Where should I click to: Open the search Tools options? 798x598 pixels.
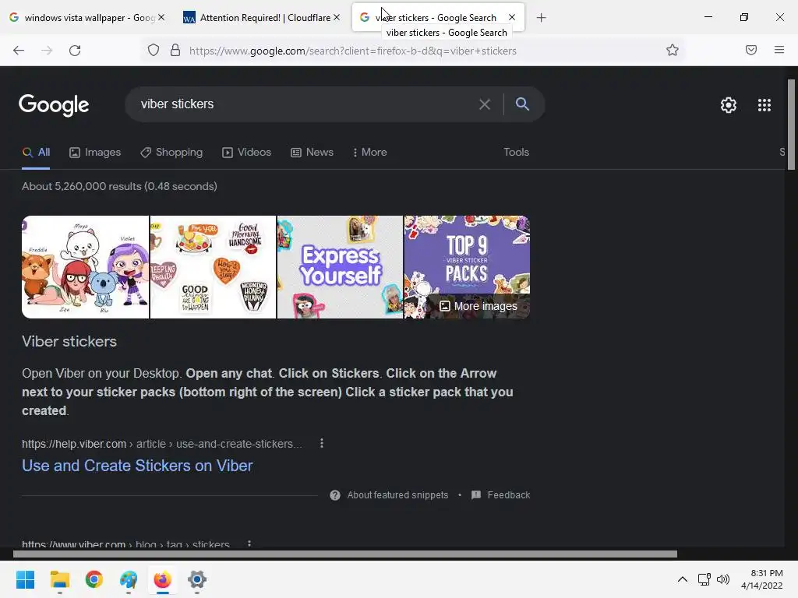point(516,152)
